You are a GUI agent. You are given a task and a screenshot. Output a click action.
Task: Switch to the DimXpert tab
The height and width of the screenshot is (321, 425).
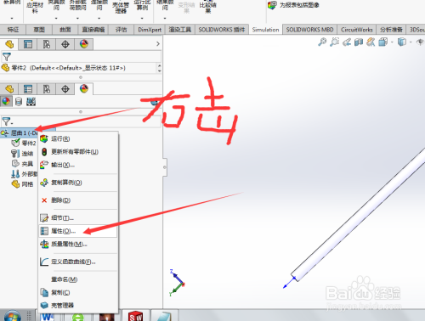pyautogui.click(x=150, y=30)
